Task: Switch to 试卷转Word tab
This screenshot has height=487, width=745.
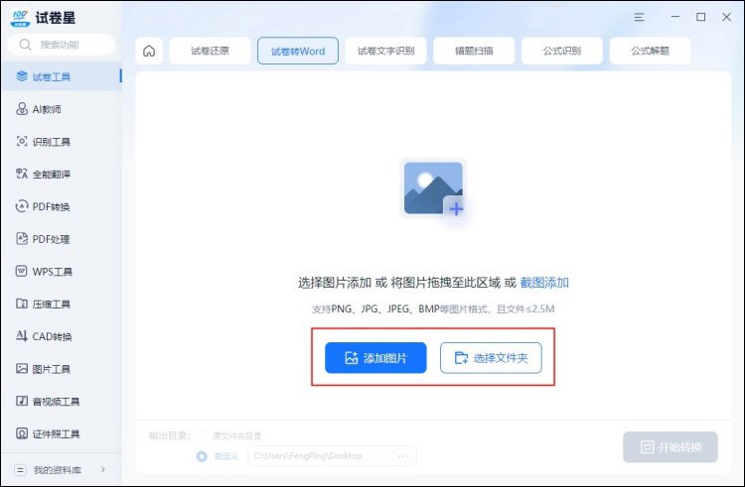Action: coord(298,51)
